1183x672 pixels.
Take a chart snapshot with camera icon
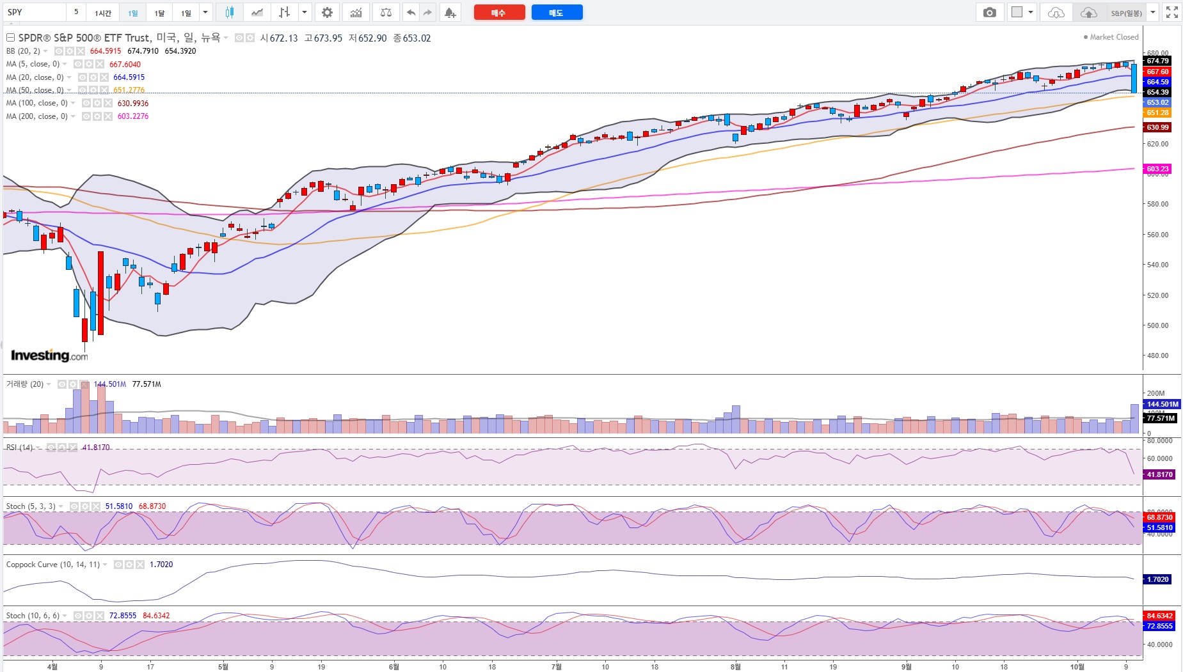pos(990,12)
